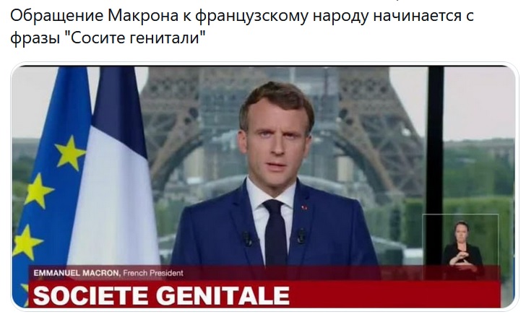Click the dark navy necktie

[275, 233]
